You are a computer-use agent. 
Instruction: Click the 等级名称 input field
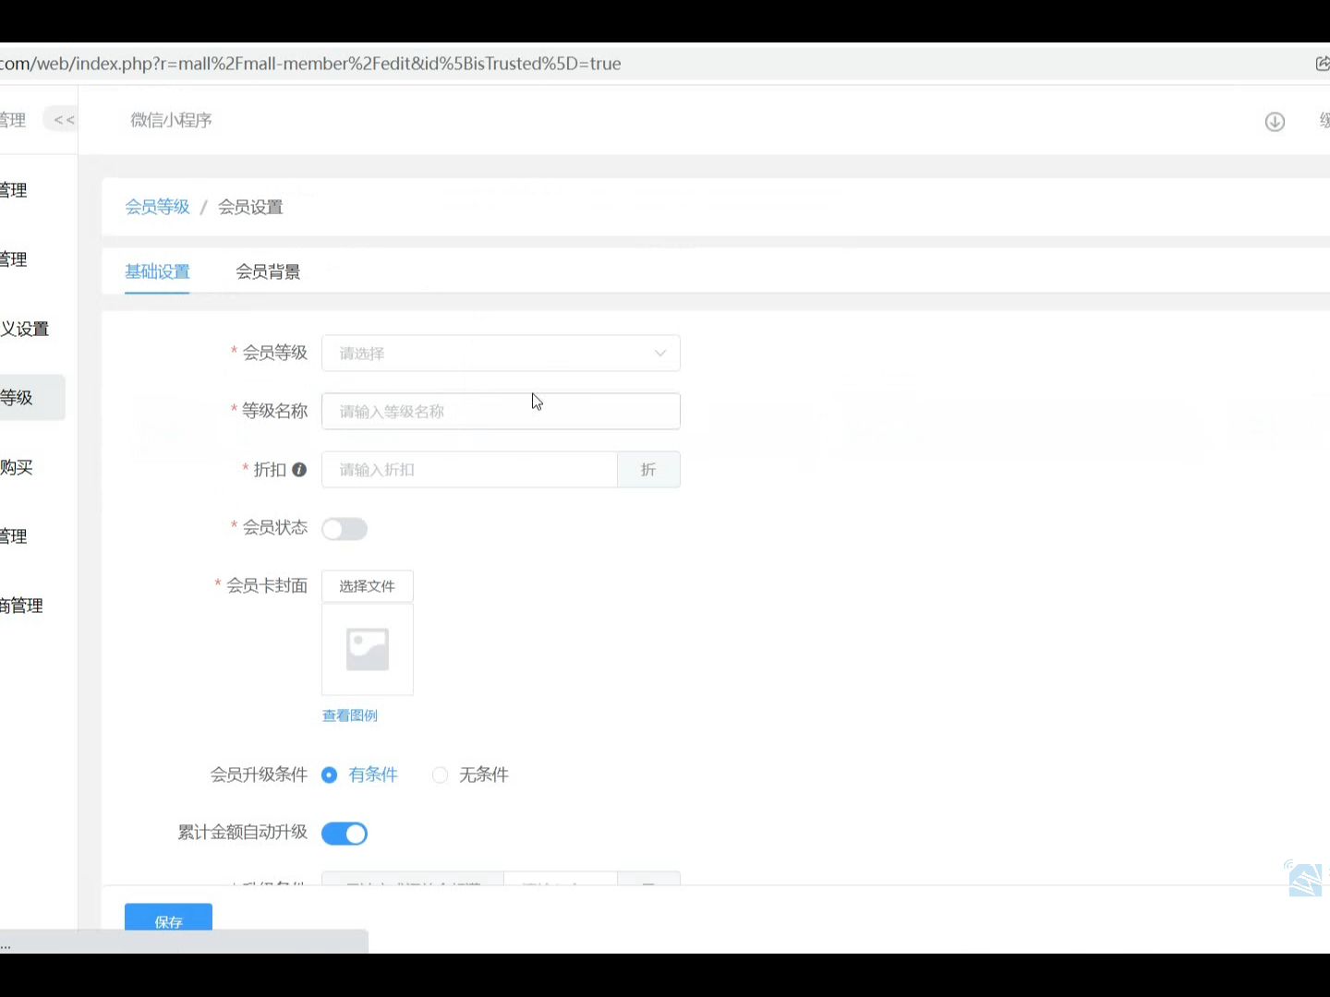(501, 412)
